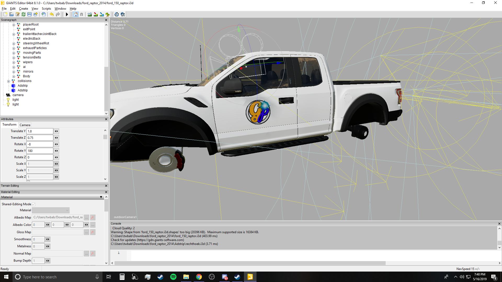Switch to the Camera attributes tab

(25, 125)
